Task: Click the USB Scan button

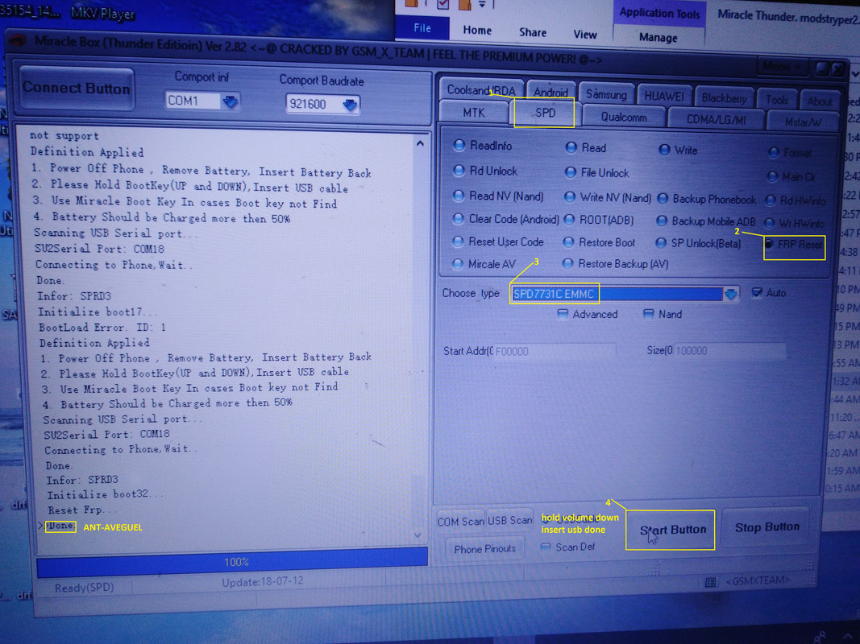Action: tap(509, 521)
